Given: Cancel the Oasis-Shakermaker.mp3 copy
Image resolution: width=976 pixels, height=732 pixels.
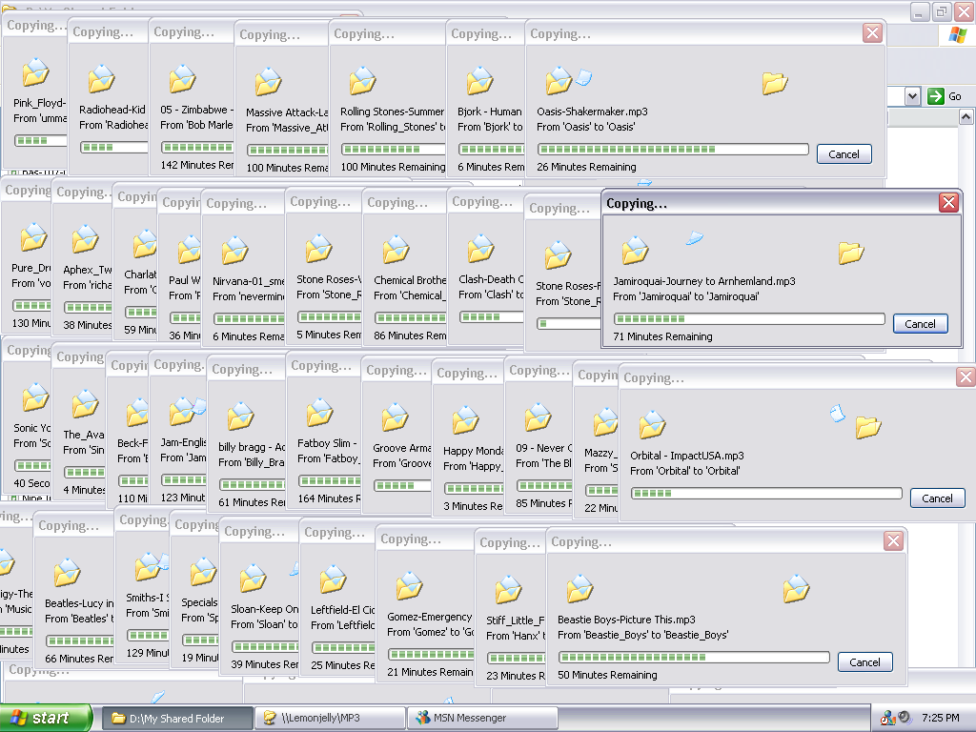Looking at the screenshot, I should pyautogui.click(x=844, y=154).
